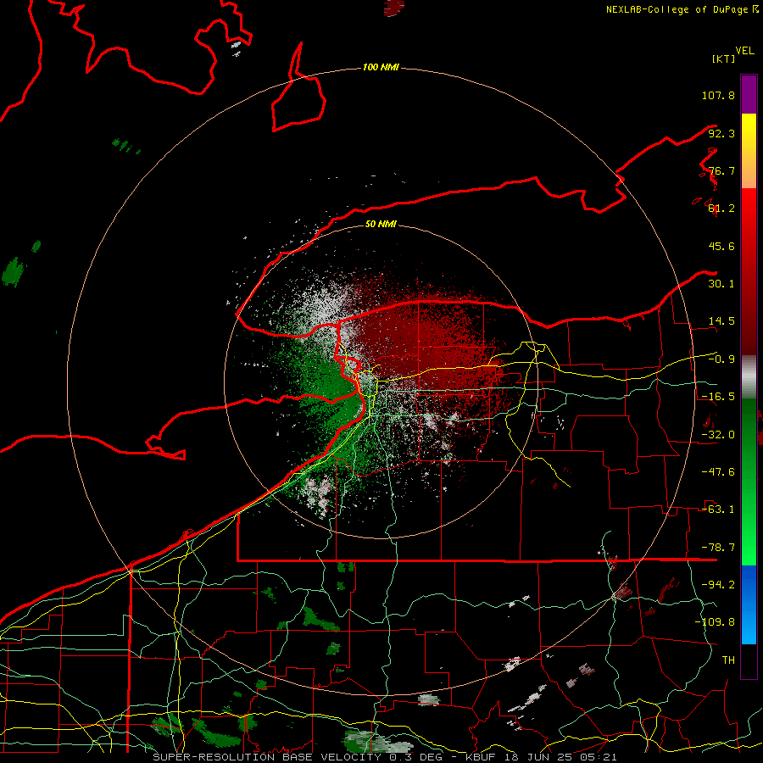Click the Super-Resolution Base Velocity caption
Screen dimensions: 763x763
click(x=385, y=757)
